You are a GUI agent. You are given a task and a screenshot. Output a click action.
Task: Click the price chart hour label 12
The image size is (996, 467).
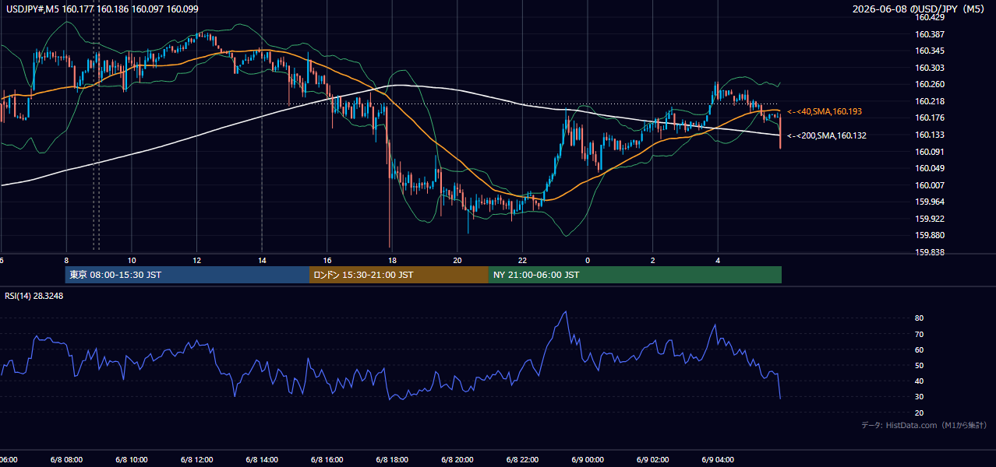pos(196,260)
